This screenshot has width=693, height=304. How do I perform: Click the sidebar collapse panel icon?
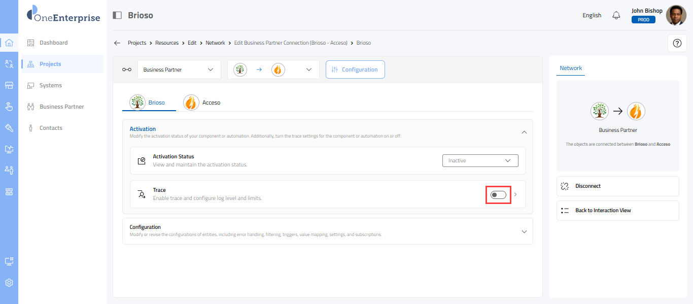[117, 15]
